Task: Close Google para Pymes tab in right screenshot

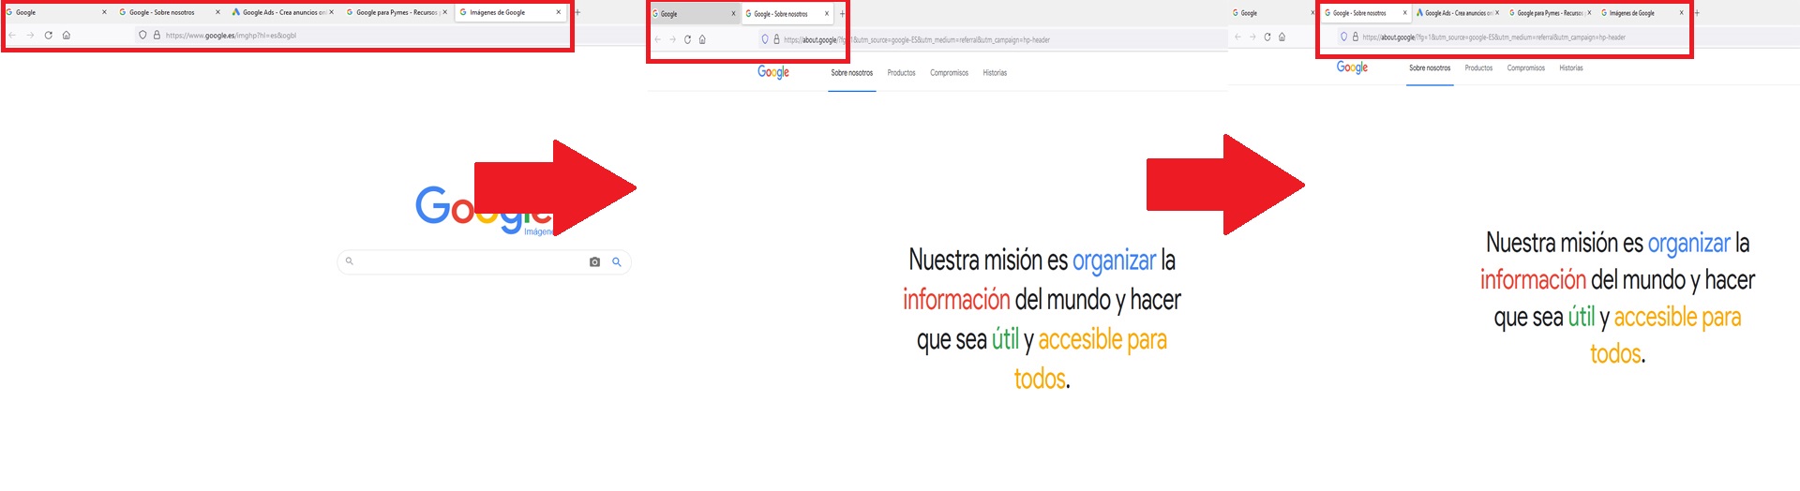Action: pos(1589,13)
